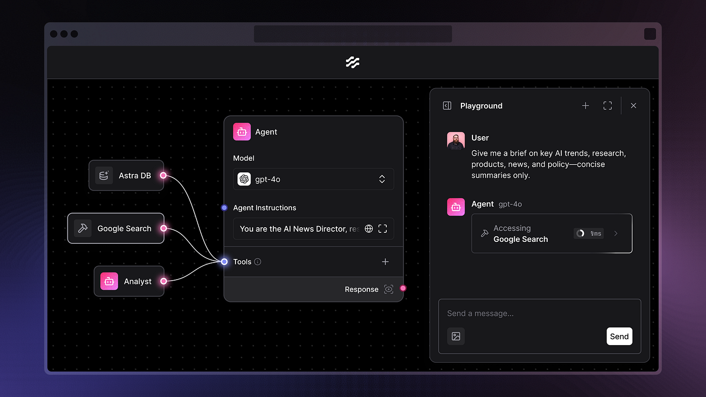
Task: Select the Google Search node
Action: point(116,229)
